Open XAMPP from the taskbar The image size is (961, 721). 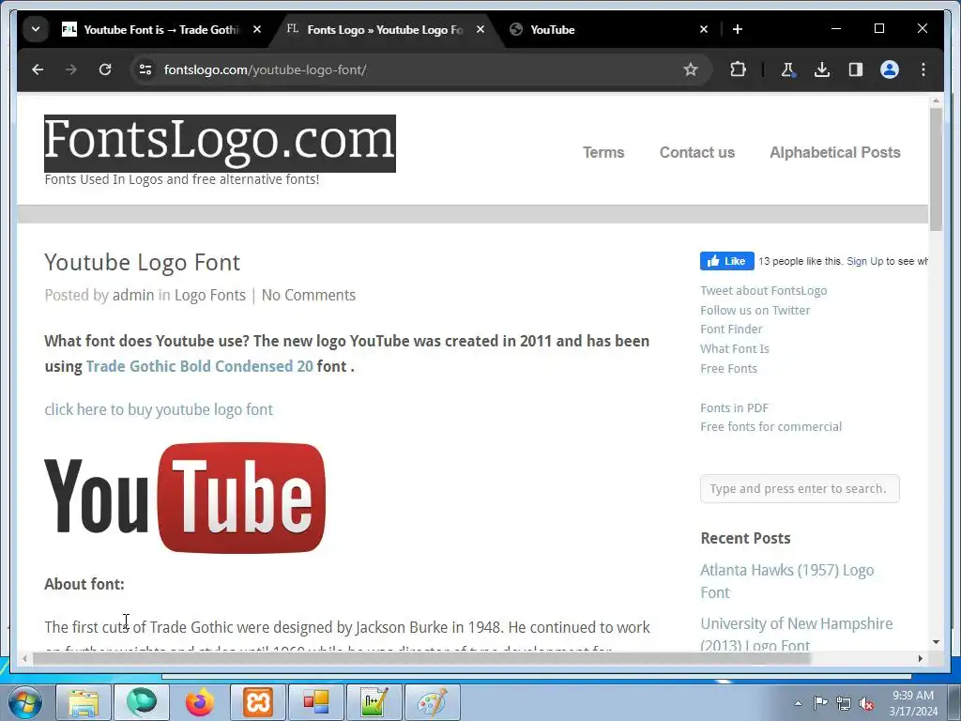click(258, 702)
